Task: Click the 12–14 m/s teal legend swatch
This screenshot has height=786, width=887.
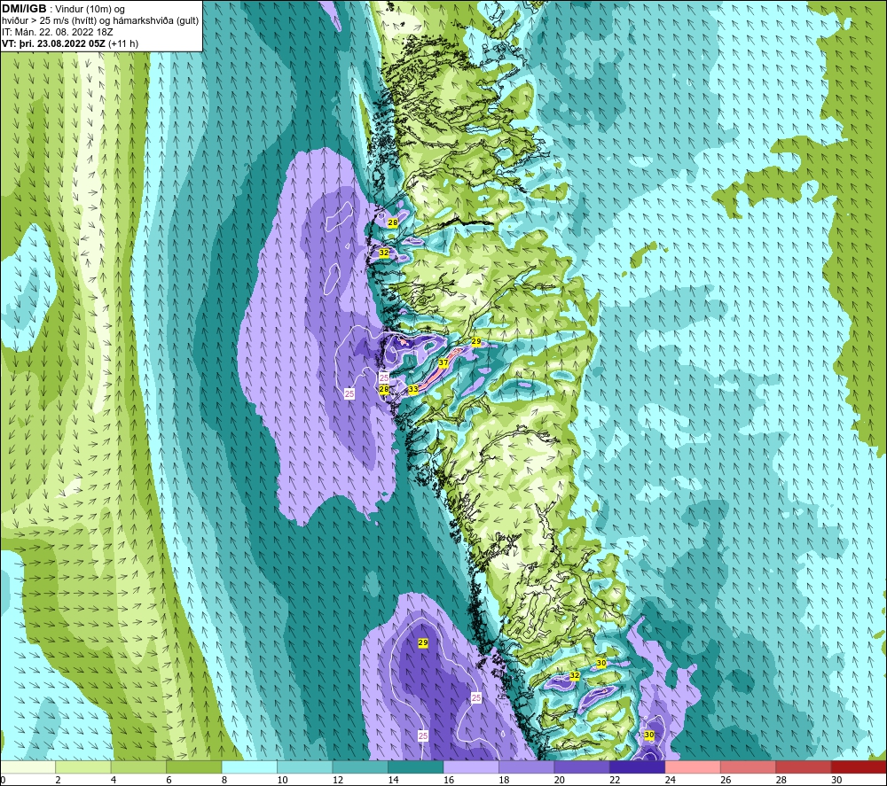Action: click(360, 767)
